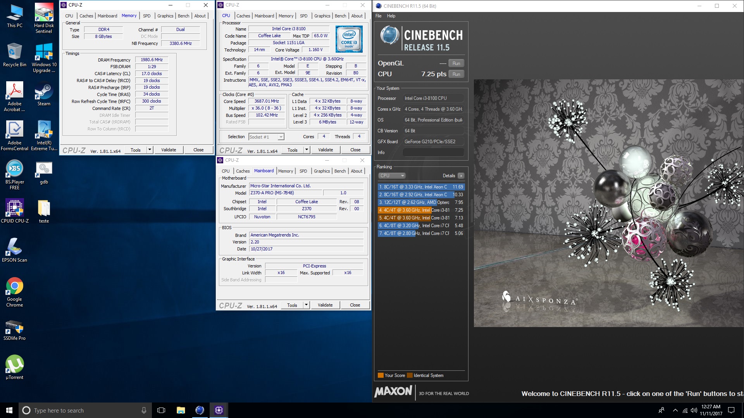This screenshot has width=744, height=418.
Task: Open the volume icon in system tray
Action: coord(694,410)
